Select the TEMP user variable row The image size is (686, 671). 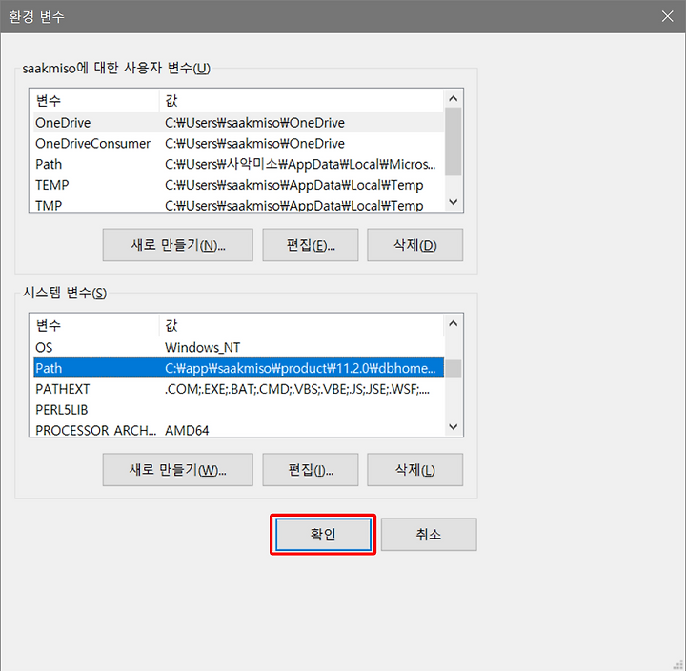point(238,185)
